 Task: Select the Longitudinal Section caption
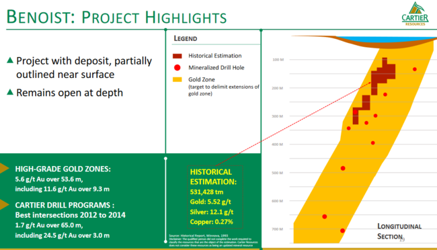[399, 231]
